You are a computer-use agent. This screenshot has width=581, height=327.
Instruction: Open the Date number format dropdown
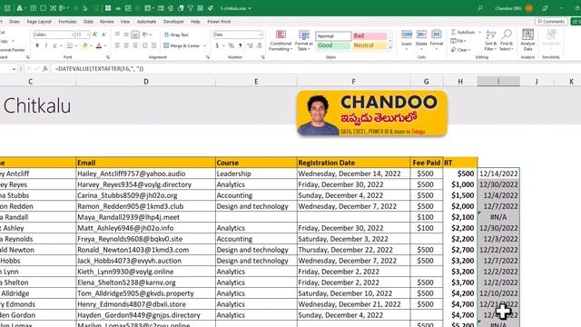click(x=261, y=35)
